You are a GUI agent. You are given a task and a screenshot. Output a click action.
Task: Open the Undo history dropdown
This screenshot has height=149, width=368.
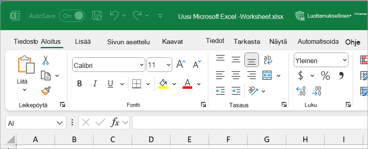coord(124,16)
